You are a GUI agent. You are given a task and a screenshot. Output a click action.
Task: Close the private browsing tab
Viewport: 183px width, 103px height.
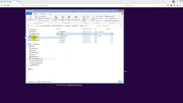pos(17,2)
